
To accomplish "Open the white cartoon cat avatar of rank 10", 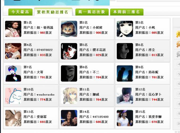I will tap(13, 96).
